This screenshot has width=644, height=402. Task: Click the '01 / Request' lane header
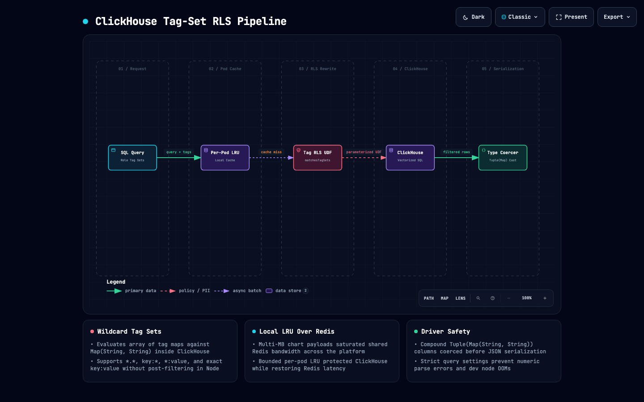tap(132, 69)
